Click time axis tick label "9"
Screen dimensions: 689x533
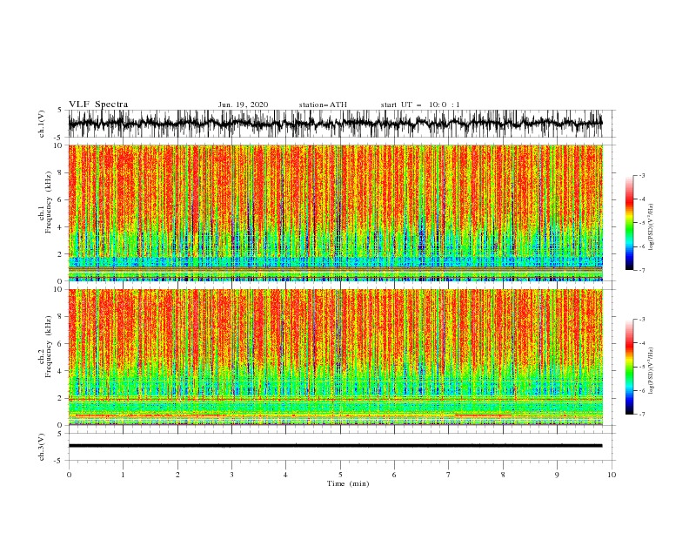(x=557, y=475)
